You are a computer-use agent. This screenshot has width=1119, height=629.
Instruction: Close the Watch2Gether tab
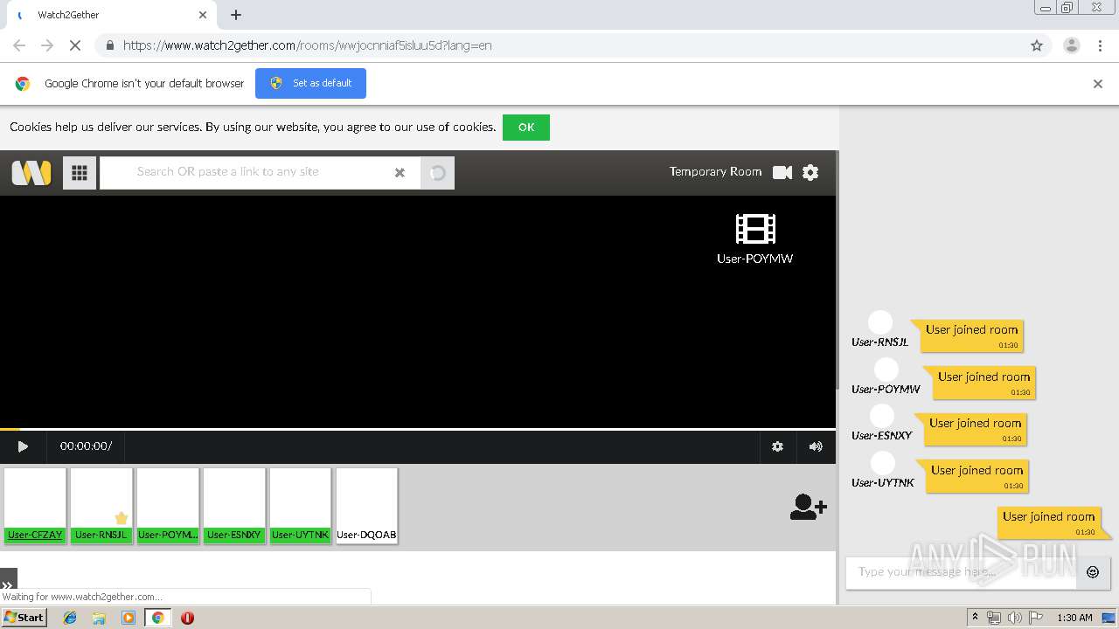pos(203,15)
